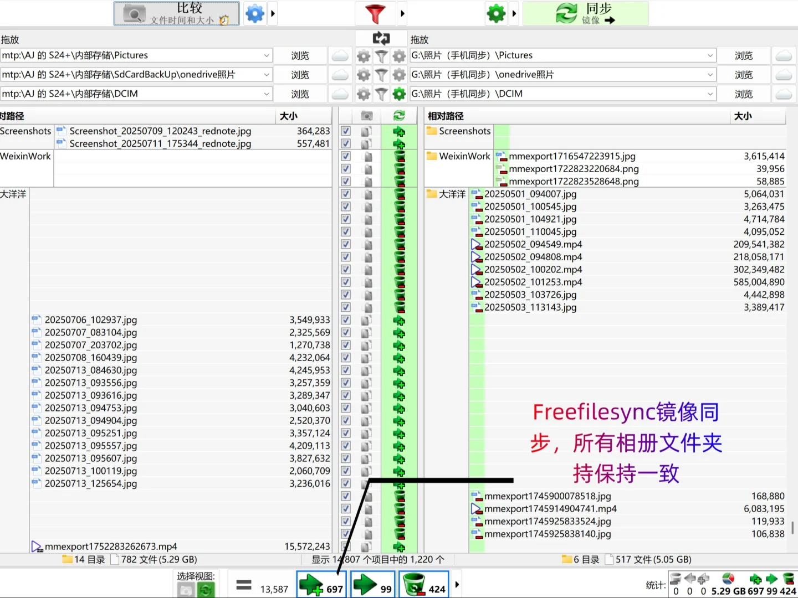Open the local filter funnel on the DCIM row
798x598 pixels.
click(381, 94)
